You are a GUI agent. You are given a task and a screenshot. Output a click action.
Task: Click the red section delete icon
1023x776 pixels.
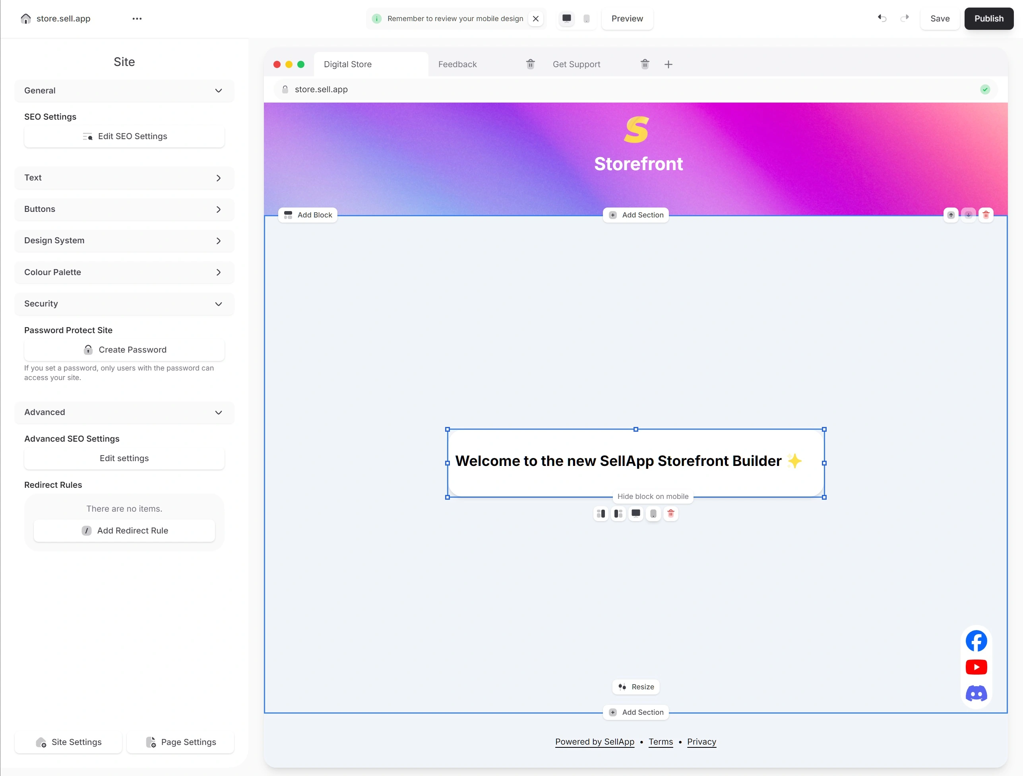coord(986,215)
